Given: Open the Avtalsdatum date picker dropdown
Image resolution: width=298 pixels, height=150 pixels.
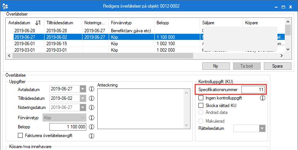Looking at the screenshot, I should point(83,89).
